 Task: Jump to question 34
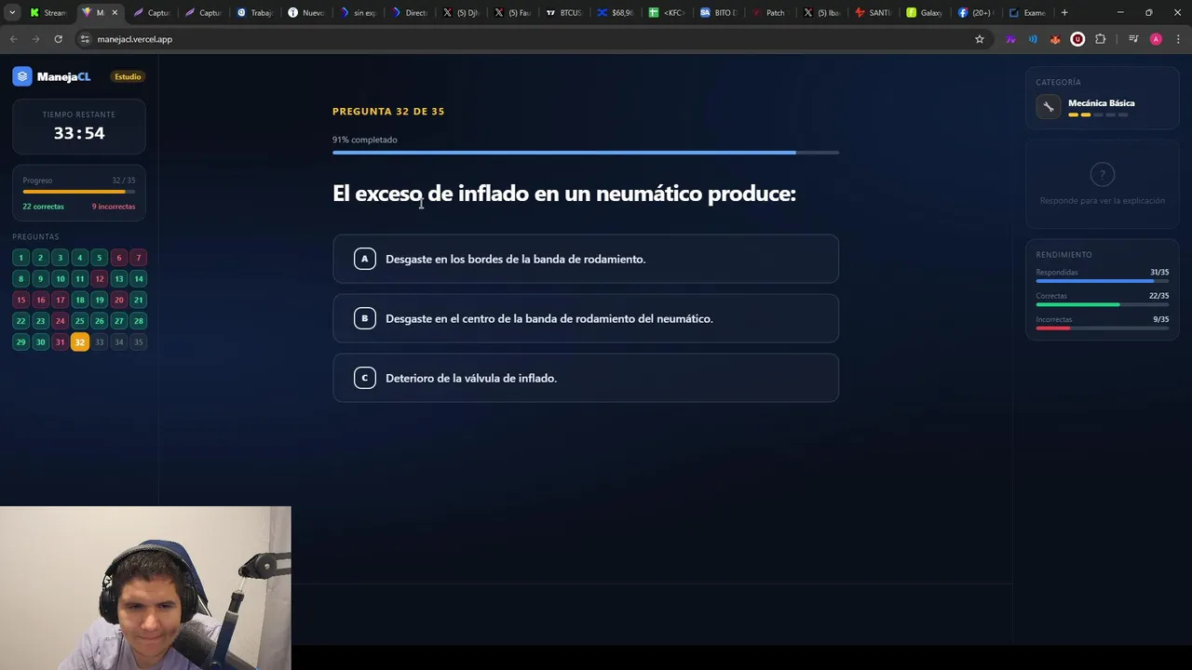pyautogui.click(x=118, y=342)
